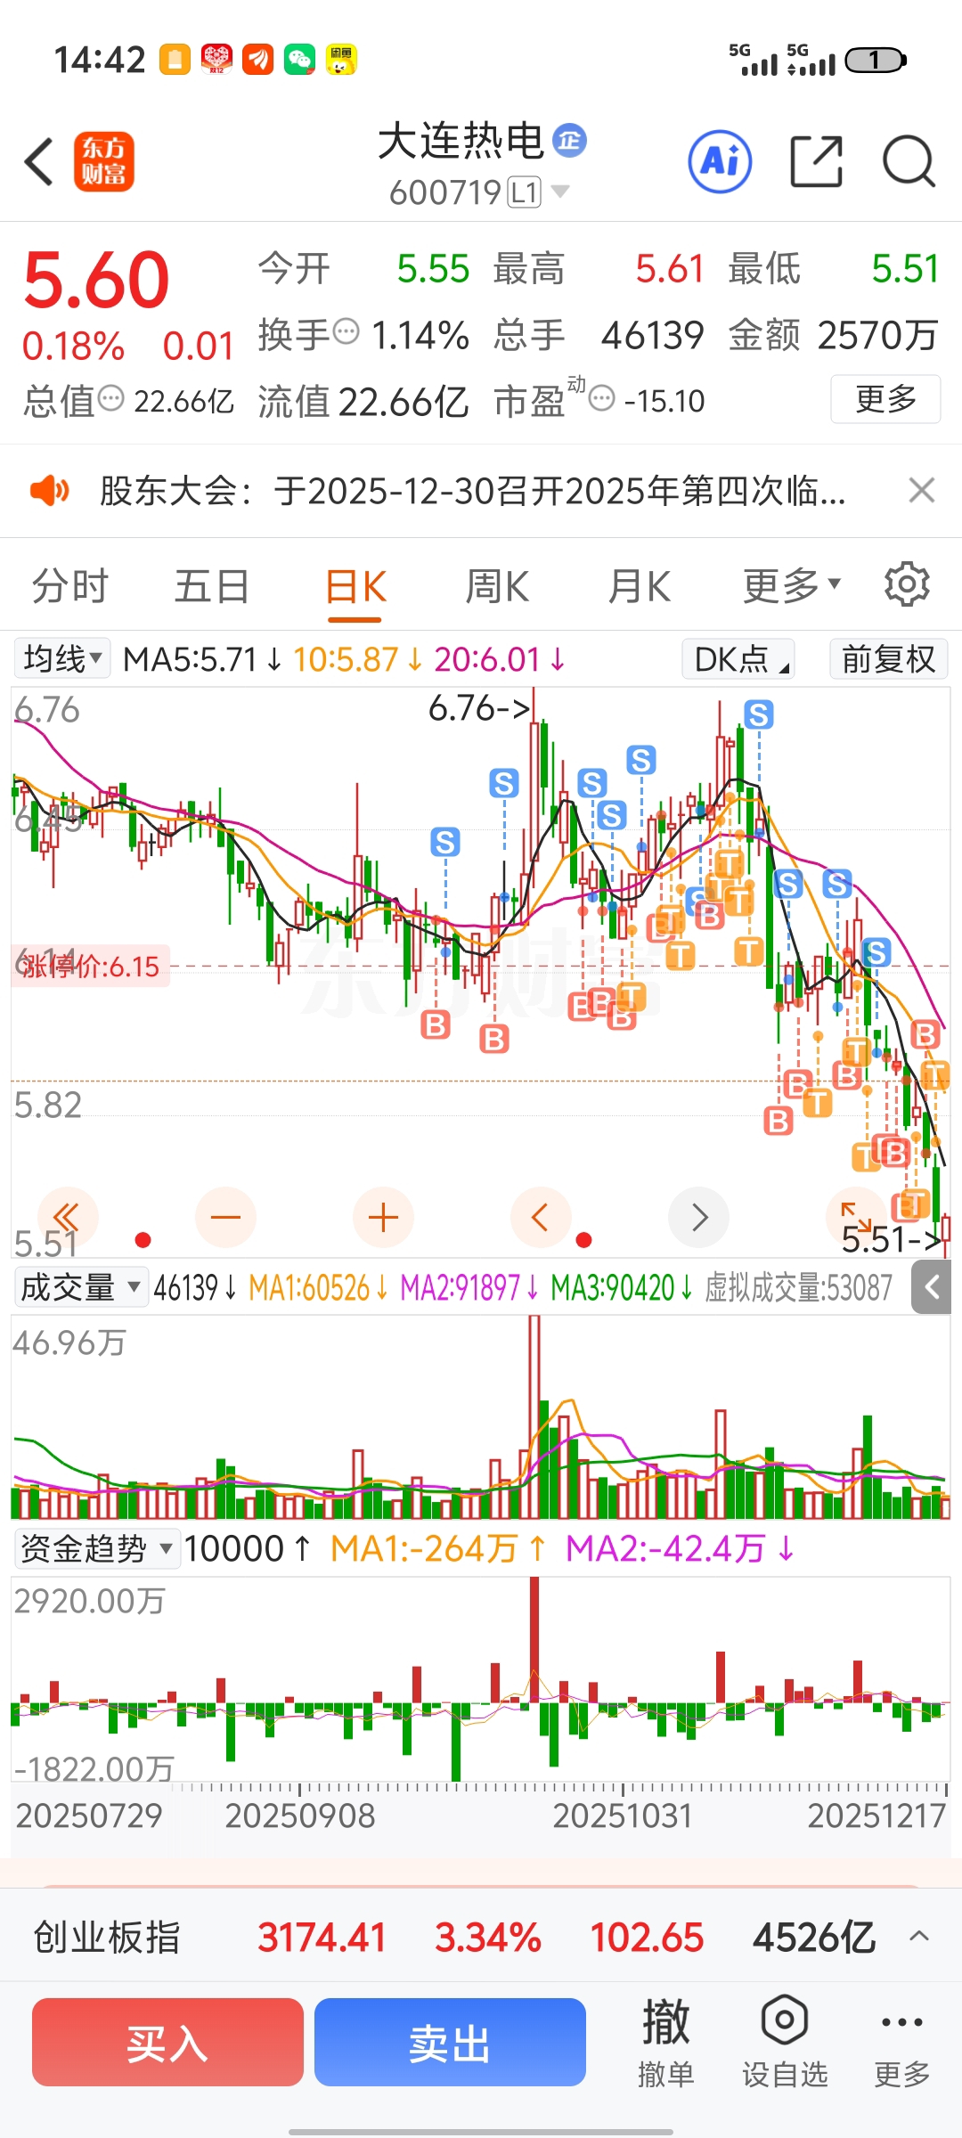This screenshot has width=962, height=2138.
Task: Move chart right with arrow button
Action: coord(698,1217)
